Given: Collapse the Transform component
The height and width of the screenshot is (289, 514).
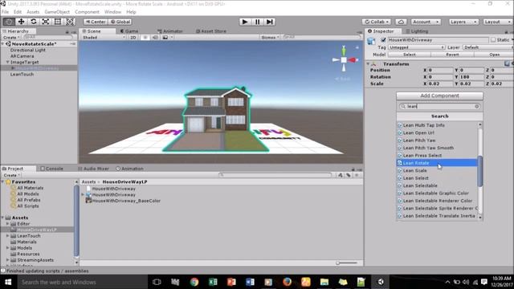Looking at the screenshot, I should [x=368, y=64].
